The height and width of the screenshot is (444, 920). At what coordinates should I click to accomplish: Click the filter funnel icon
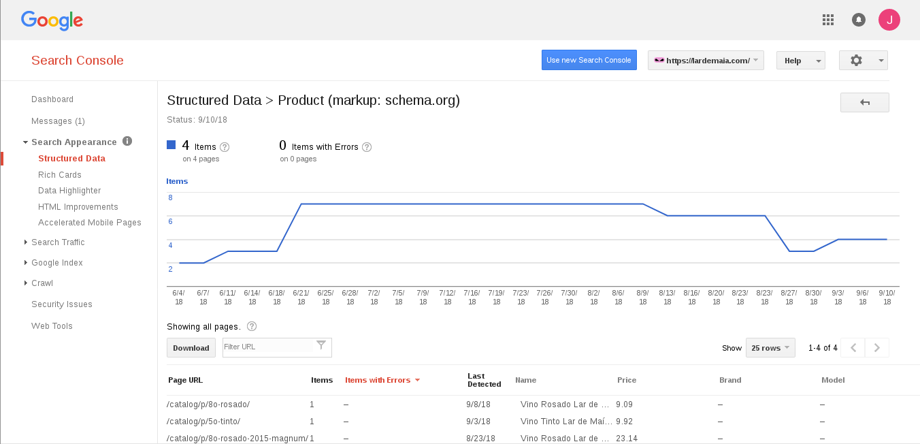pyautogui.click(x=321, y=345)
